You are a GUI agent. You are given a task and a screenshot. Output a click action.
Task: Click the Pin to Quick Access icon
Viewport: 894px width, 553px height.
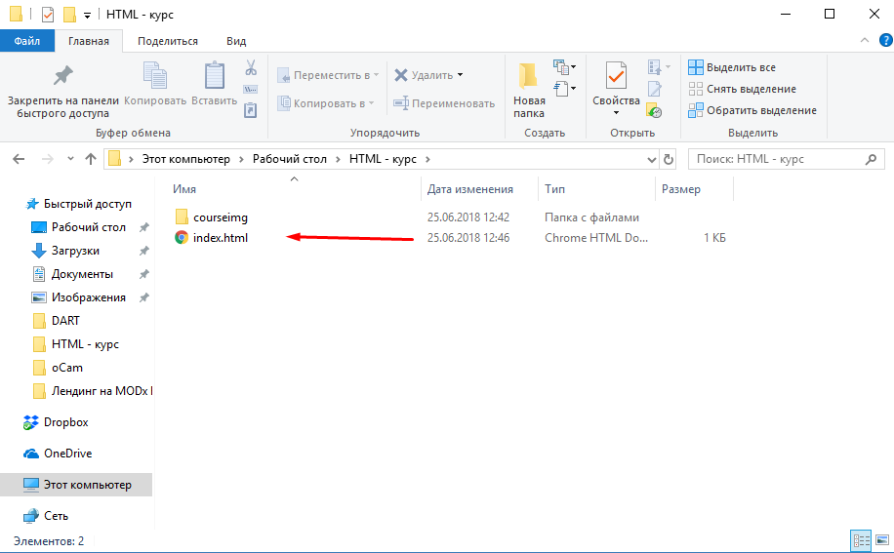coord(62,76)
